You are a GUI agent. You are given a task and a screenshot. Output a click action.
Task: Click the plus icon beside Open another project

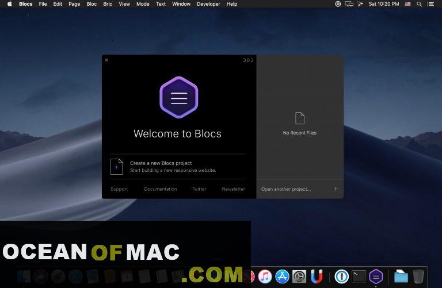click(336, 189)
